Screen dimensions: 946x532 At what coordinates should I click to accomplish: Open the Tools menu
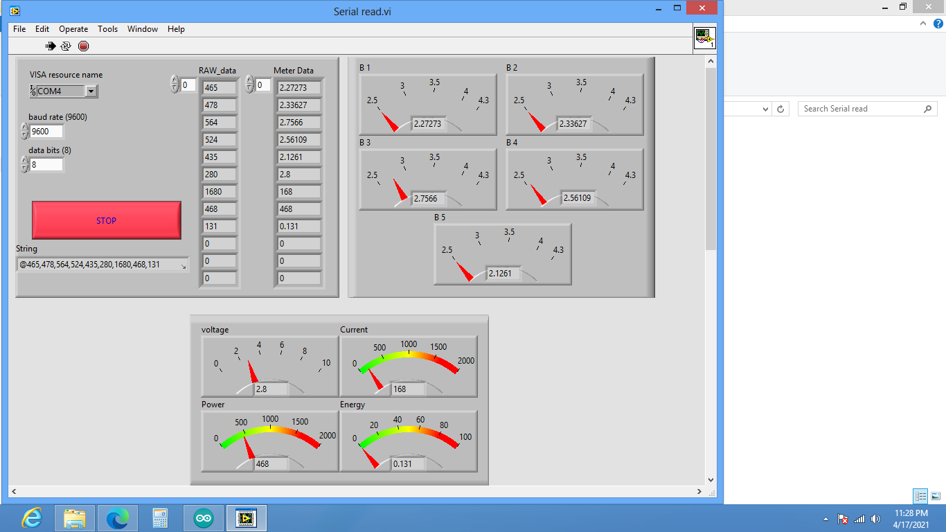pos(107,29)
